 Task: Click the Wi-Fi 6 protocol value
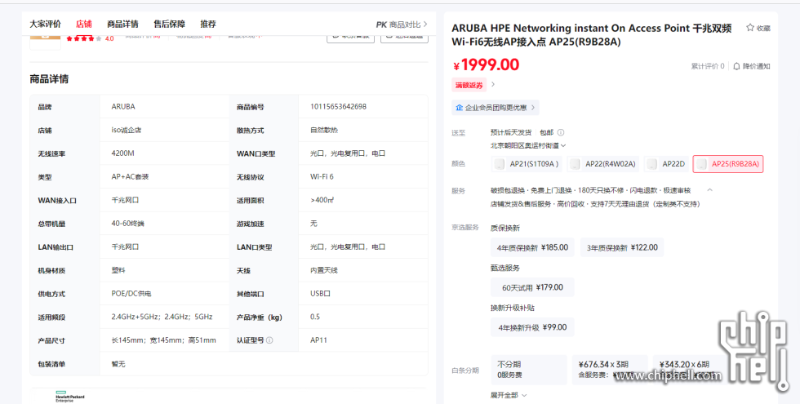[x=322, y=176]
